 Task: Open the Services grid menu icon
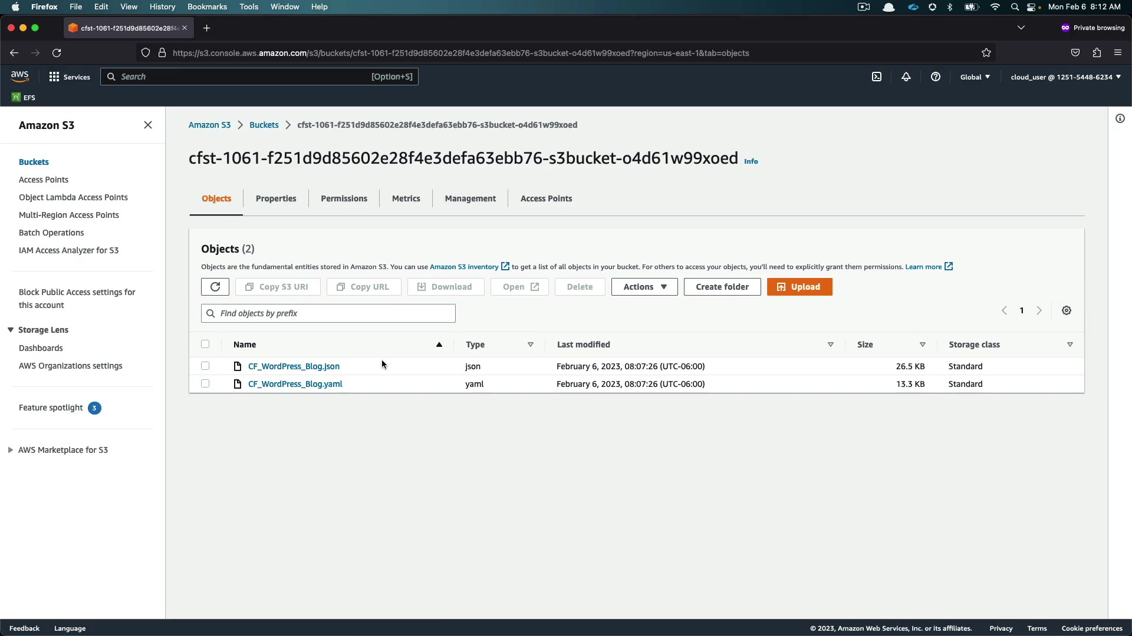click(x=54, y=77)
